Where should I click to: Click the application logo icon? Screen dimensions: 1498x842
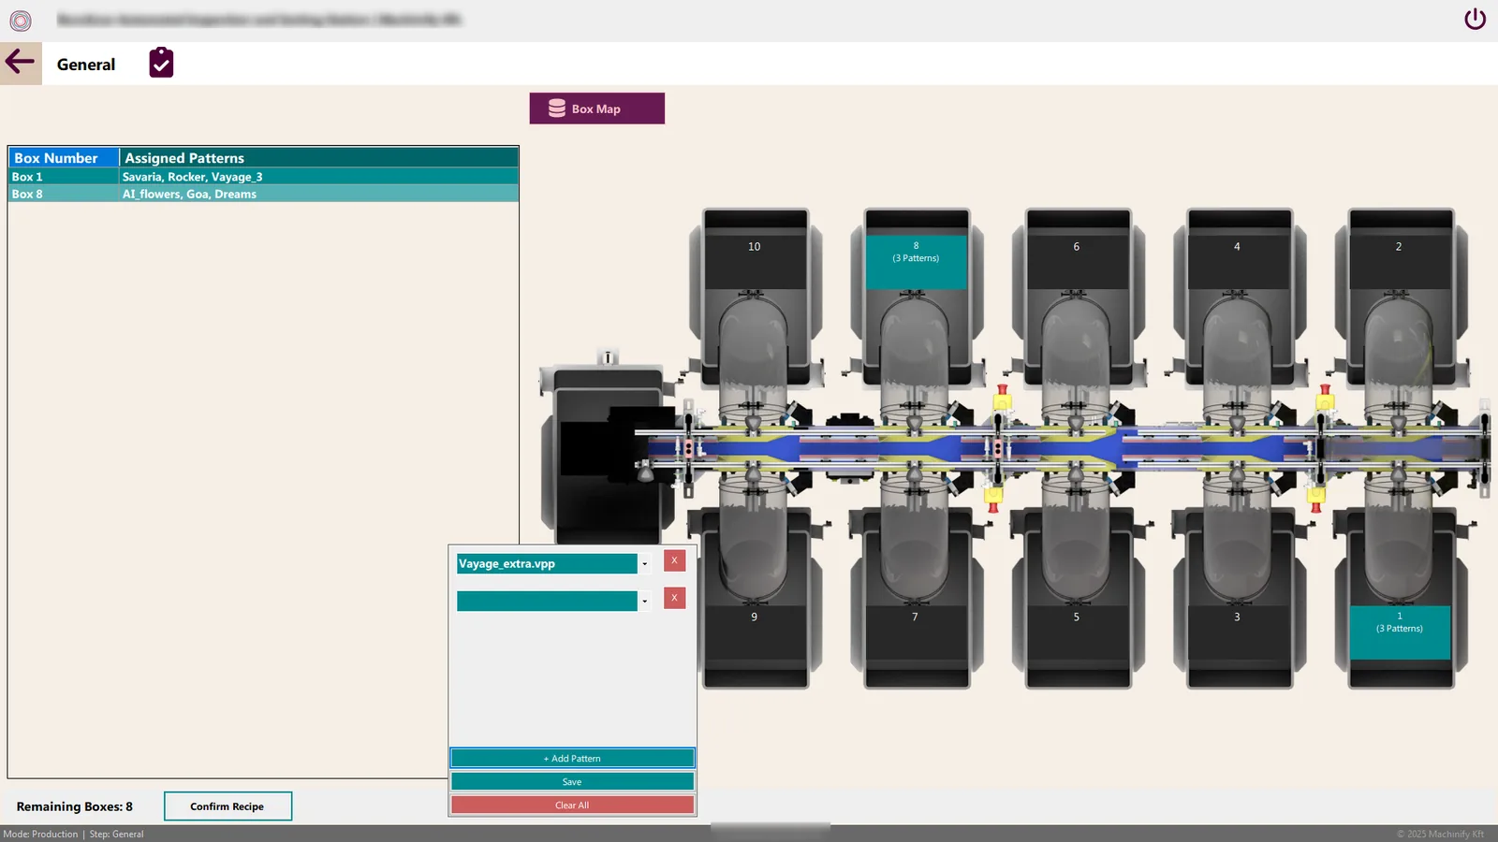(x=21, y=20)
